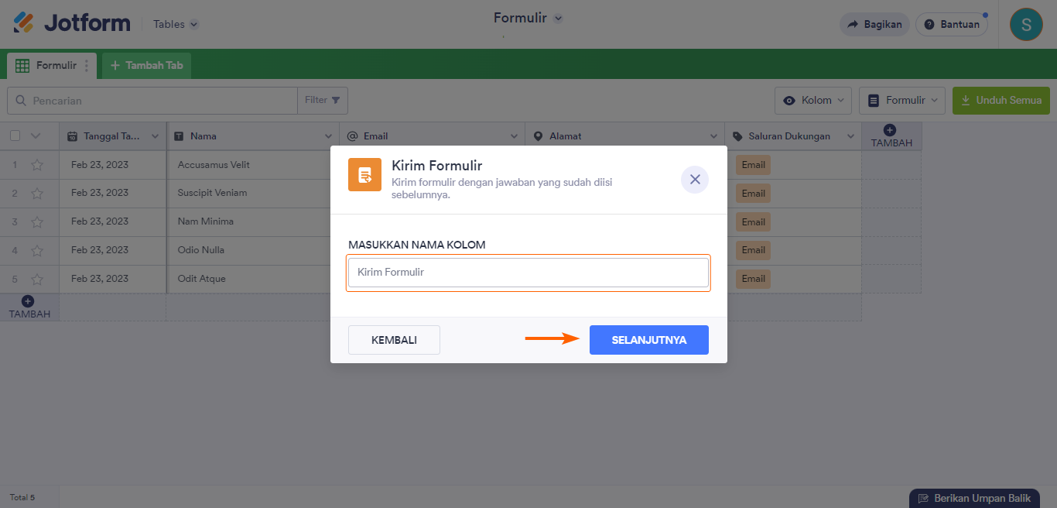1057x508 pixels.
Task: Close the Kirim Formulir dialog
Action: click(x=694, y=180)
